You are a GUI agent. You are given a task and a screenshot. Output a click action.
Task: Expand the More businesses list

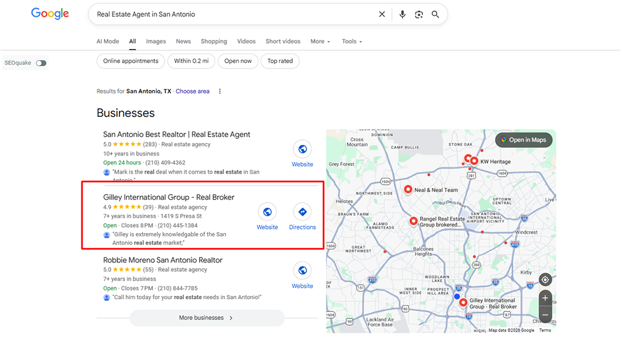[207, 318]
